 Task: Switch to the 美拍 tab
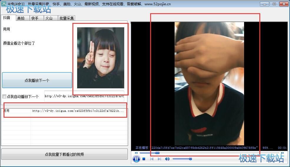(x=21, y=18)
